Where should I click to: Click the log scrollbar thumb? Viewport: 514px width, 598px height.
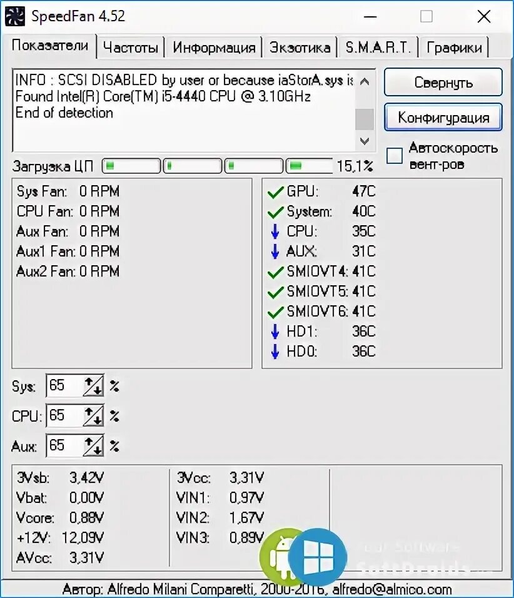tap(365, 119)
